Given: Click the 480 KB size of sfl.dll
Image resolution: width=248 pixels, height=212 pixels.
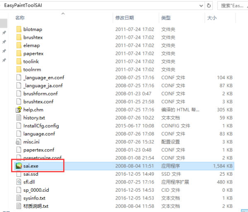Looking at the screenshot, I should point(225,182).
